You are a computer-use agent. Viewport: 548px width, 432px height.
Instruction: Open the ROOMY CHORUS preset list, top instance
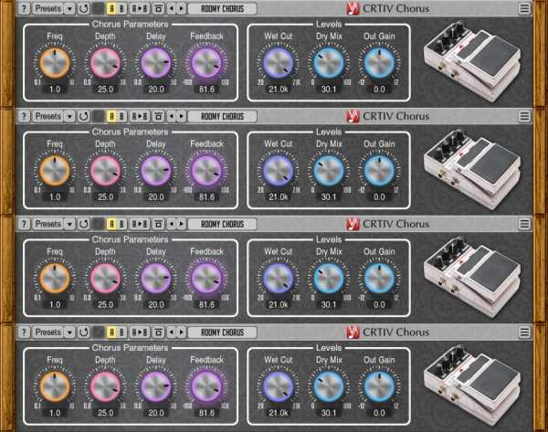(222, 8)
